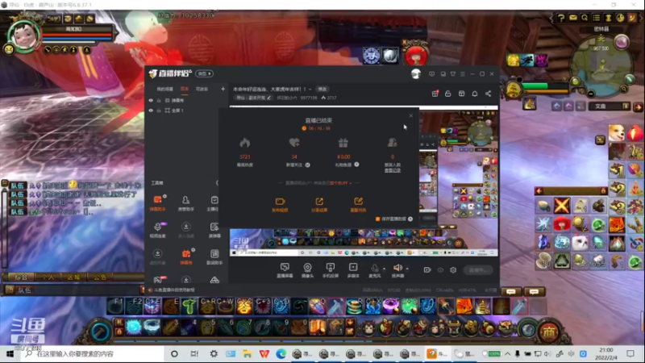This screenshot has width=645, height=363.
Task: Switch to the first scene tab
Action: tap(165, 89)
